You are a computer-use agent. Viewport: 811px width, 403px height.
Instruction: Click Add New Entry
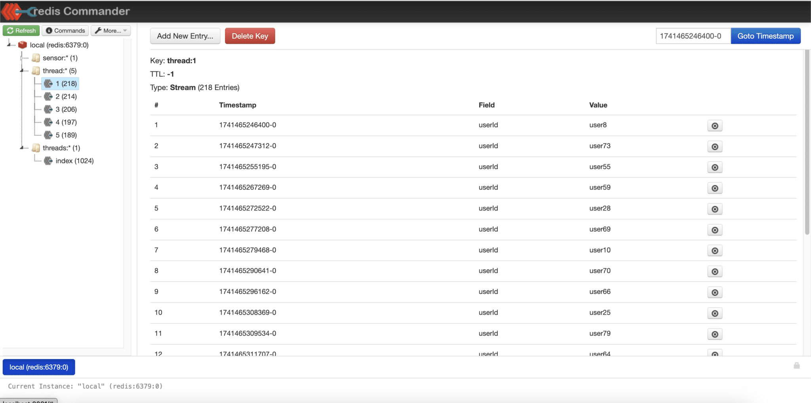(185, 36)
